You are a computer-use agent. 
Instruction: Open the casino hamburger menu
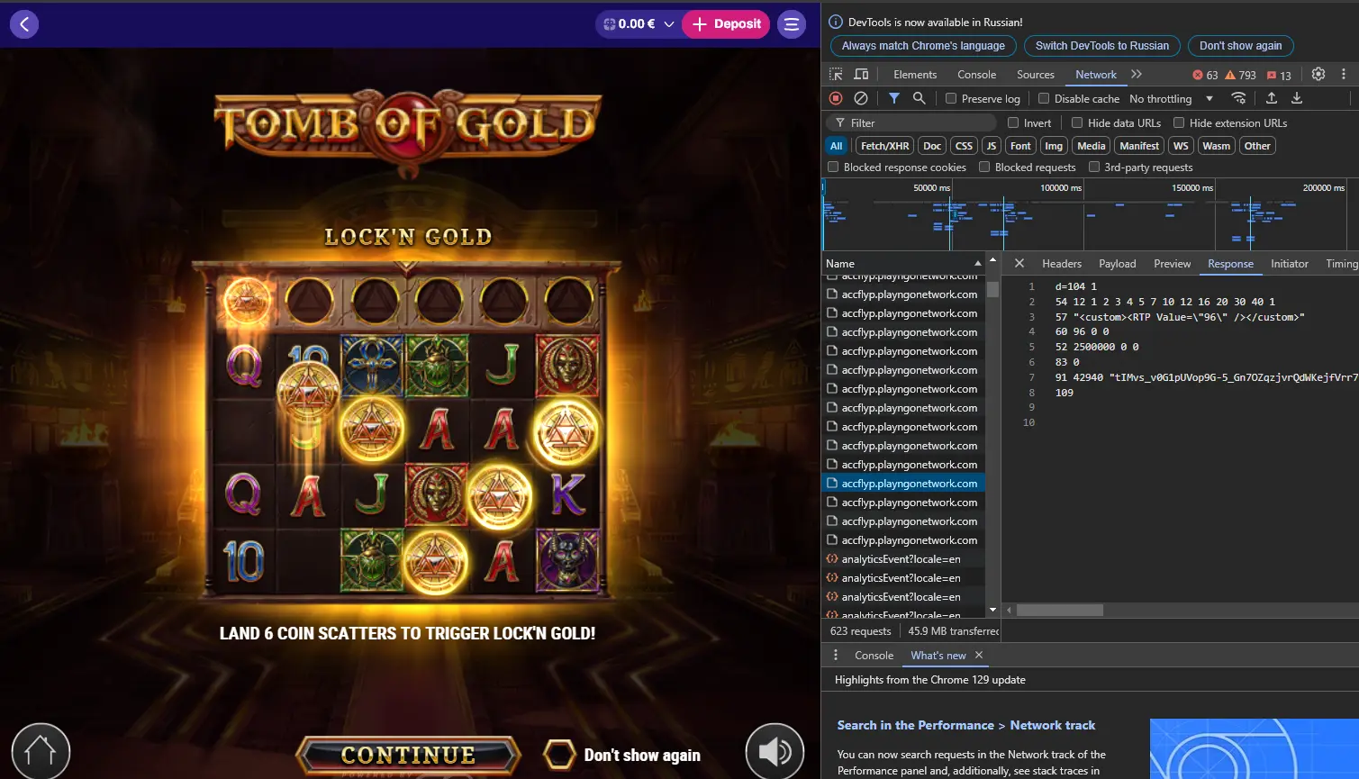(792, 24)
